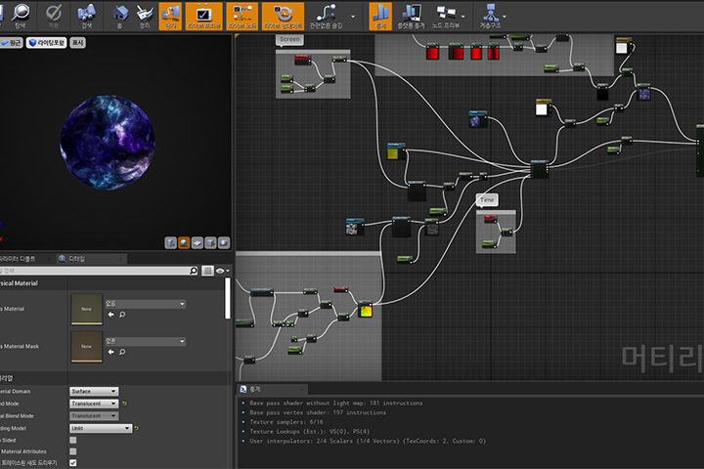704x469 pixels.
Task: Open the Perspective viewport mode button
Action: click(11, 43)
